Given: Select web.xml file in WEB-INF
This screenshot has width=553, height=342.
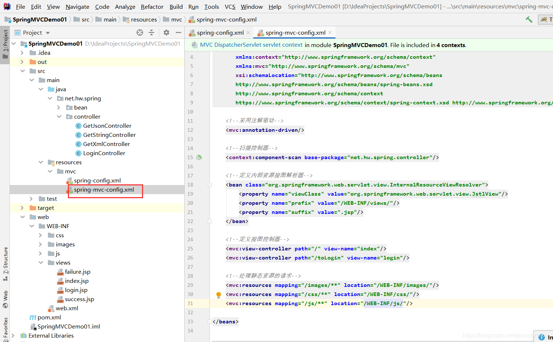Looking at the screenshot, I should [x=63, y=308].
